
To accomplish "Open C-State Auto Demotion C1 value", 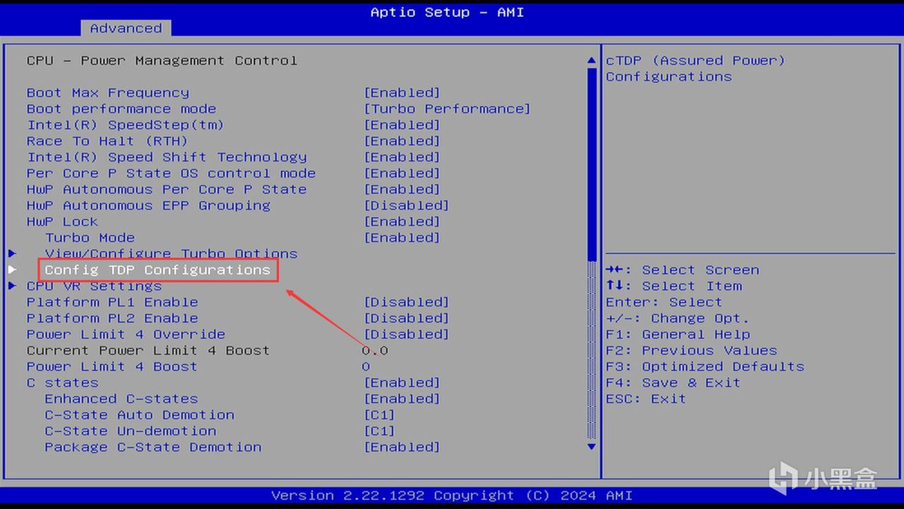I will [x=379, y=415].
